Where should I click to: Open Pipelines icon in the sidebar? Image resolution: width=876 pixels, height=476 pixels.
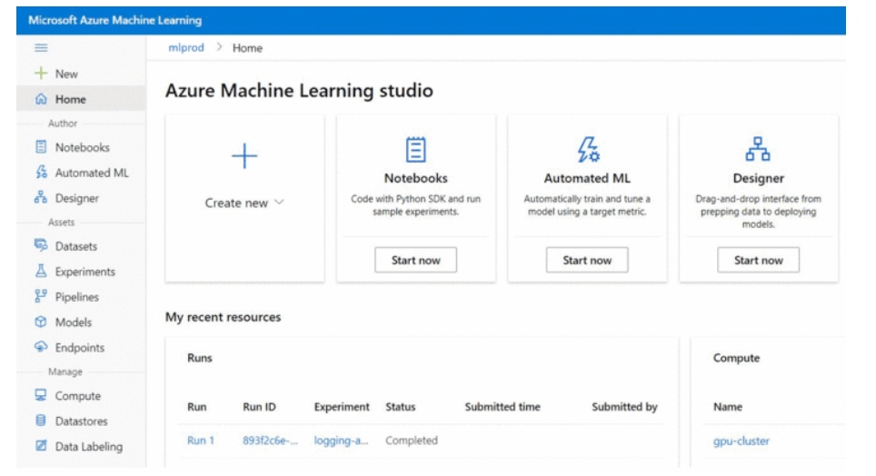(41, 296)
